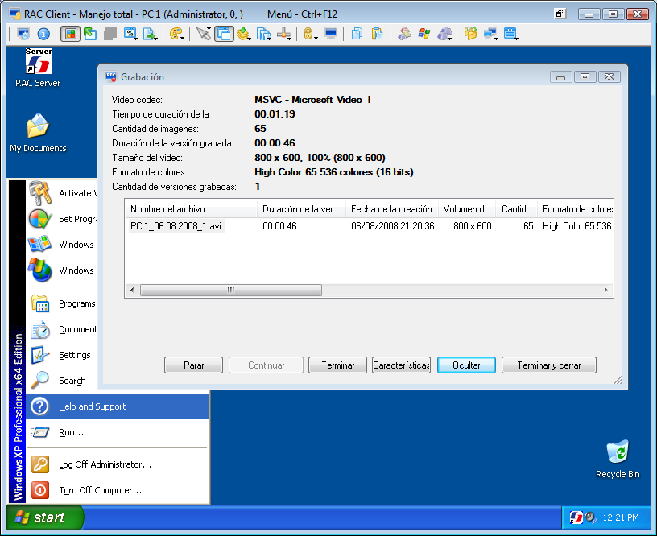
Task: Click the 00:00:46 cell in the file row
Action: [279, 225]
